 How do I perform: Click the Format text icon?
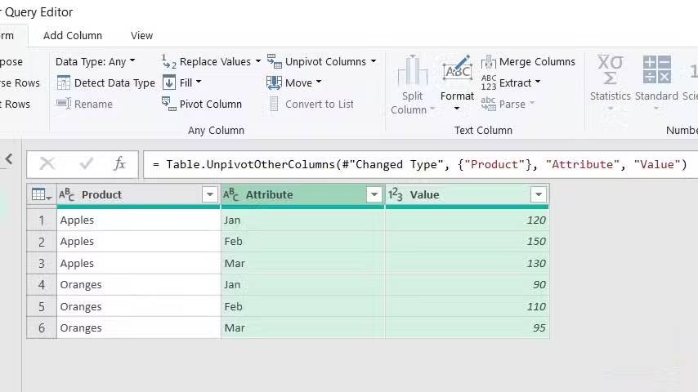coord(457,70)
